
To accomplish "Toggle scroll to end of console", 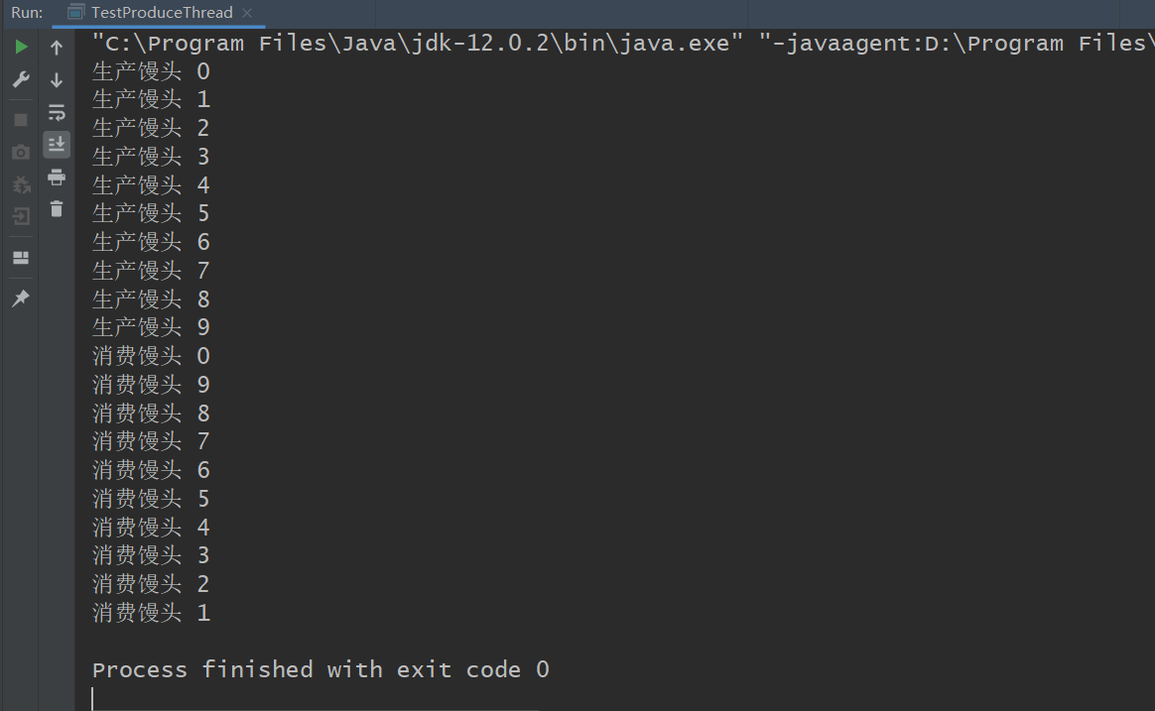I will (x=57, y=144).
